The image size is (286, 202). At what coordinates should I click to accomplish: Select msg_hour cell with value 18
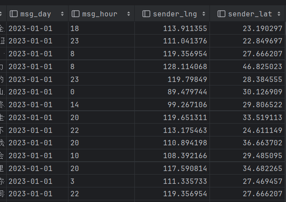(101, 28)
